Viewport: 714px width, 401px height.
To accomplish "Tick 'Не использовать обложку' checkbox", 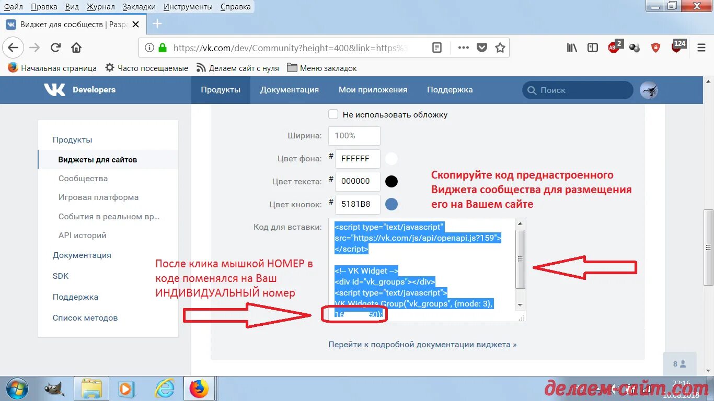I will (333, 114).
